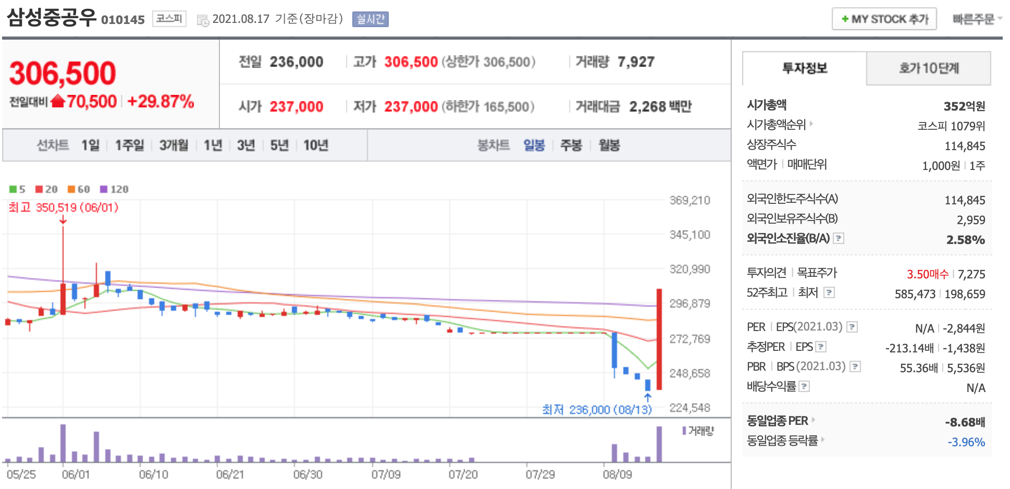The width and height of the screenshot is (1010, 489).
Task: Expand the 동일업종 등락률 arrow link
Action: pyautogui.click(x=823, y=440)
